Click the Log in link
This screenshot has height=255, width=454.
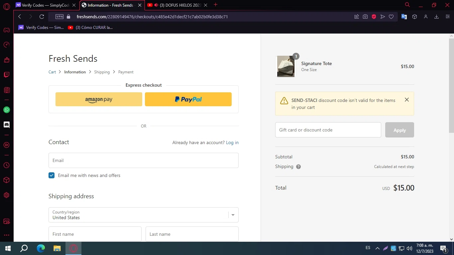(232, 142)
